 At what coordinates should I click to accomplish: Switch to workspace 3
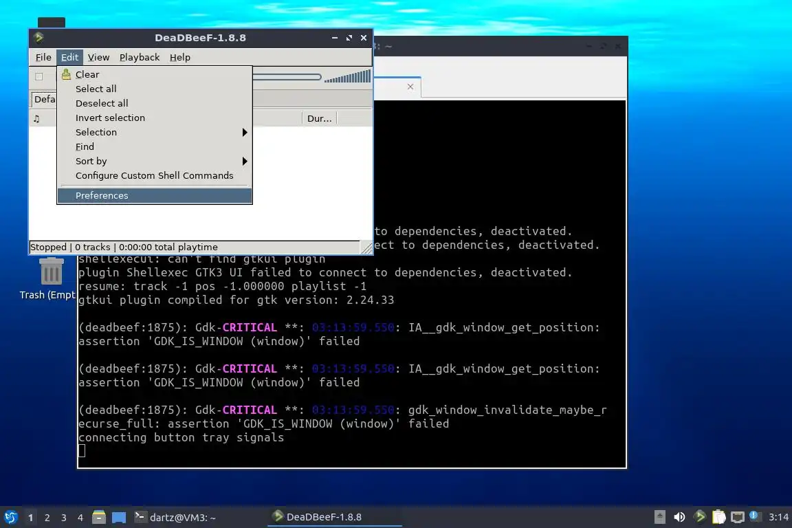(64, 518)
